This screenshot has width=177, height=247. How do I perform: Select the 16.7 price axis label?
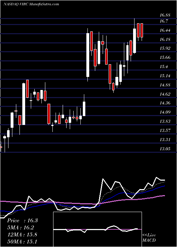pos(164,21)
